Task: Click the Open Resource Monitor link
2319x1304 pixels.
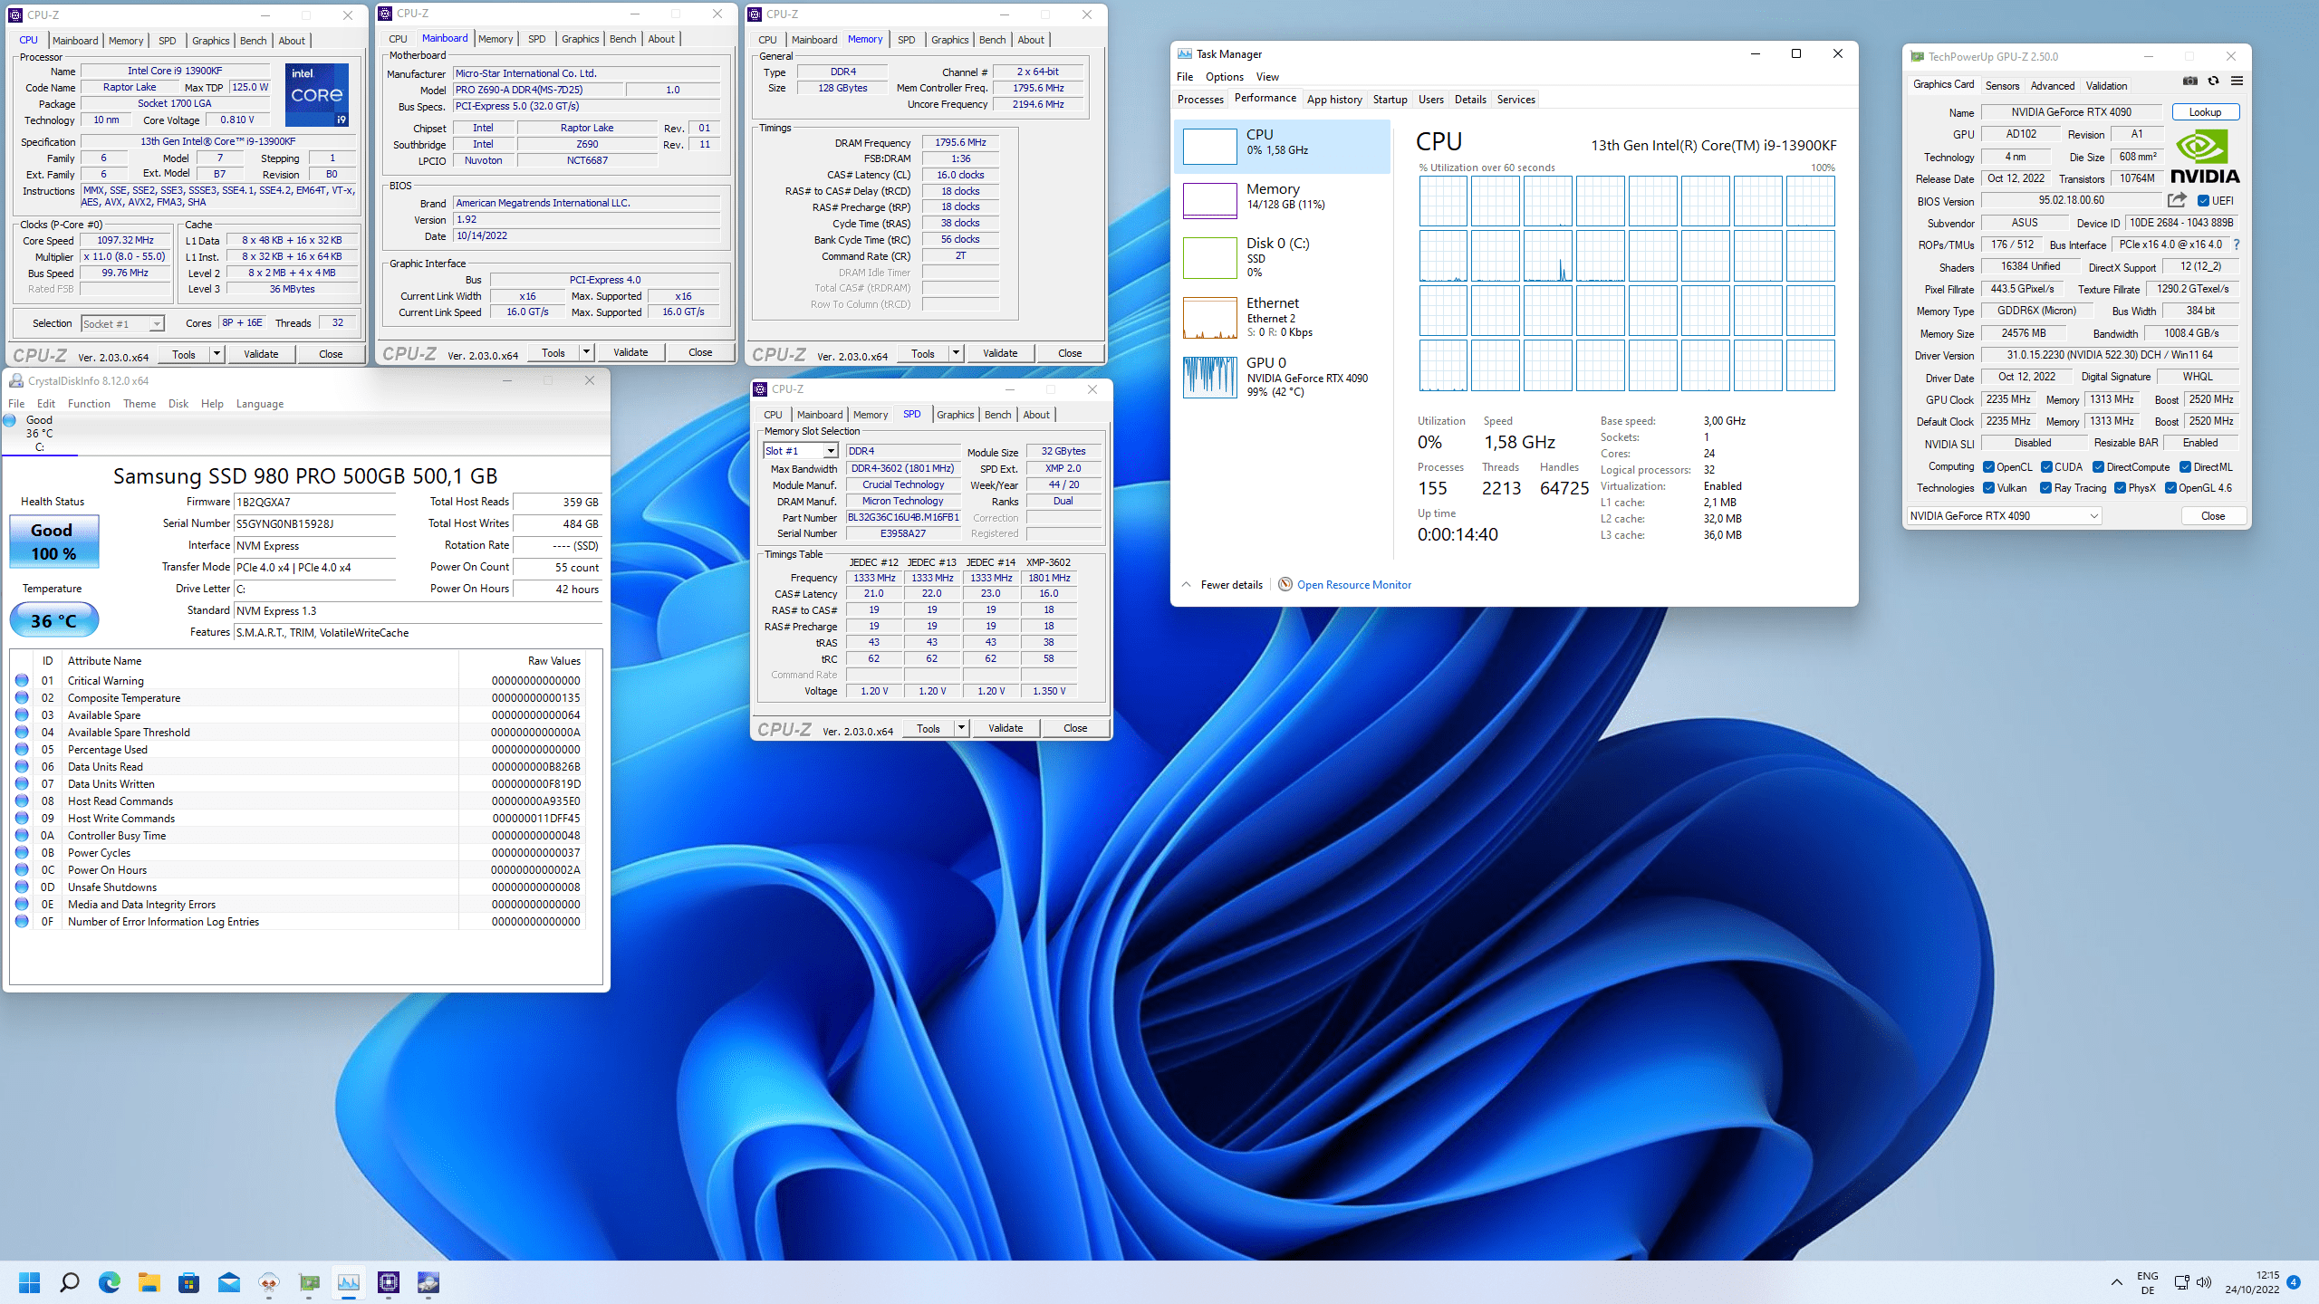Action: [x=1353, y=585]
